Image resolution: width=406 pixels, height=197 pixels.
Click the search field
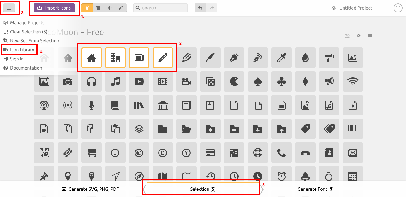click(x=160, y=8)
